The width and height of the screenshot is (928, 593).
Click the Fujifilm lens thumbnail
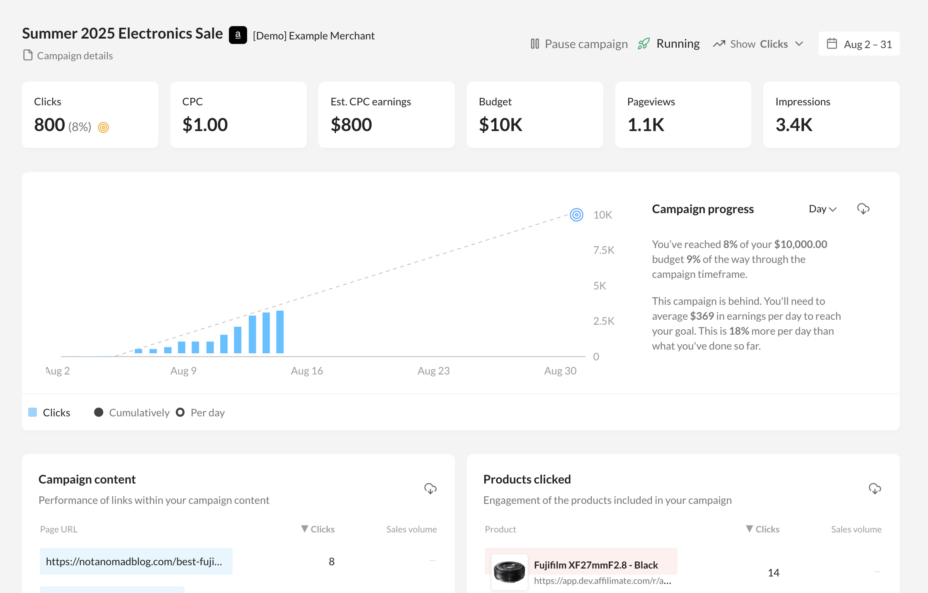point(510,572)
